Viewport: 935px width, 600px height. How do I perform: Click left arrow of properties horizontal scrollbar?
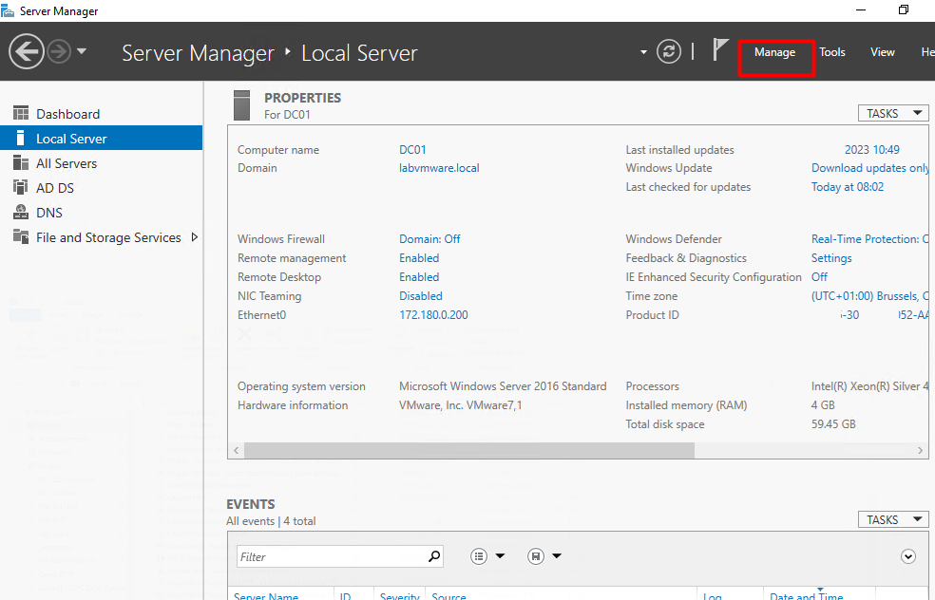237,450
